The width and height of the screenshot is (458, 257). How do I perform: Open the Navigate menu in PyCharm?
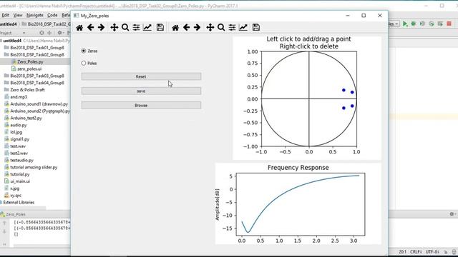click(x=35, y=15)
